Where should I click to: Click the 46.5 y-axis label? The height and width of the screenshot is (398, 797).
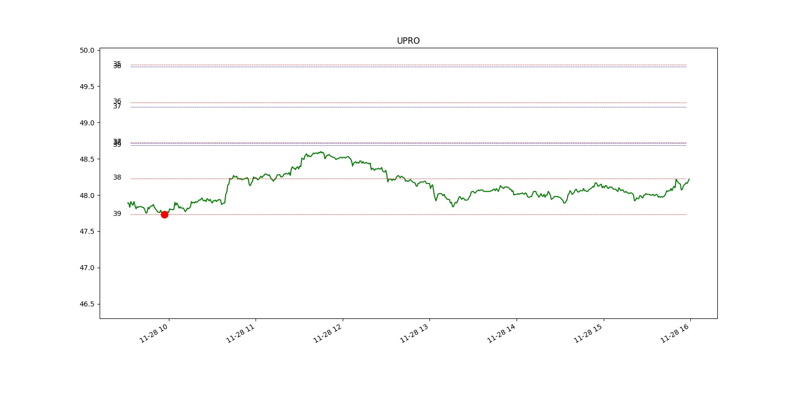pos(87,304)
